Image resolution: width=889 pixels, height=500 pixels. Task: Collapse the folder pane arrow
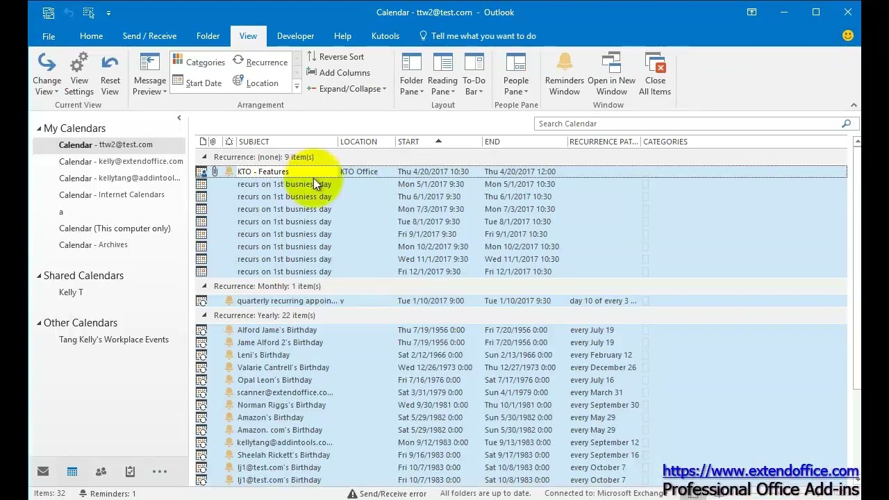pyautogui.click(x=178, y=118)
